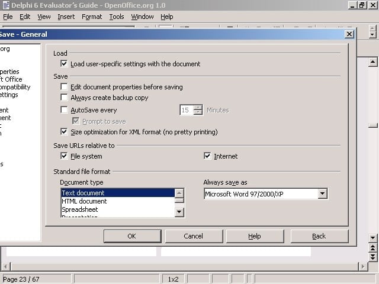Viewport: 379px width, 284px height.
Task: Select Text document in Document type list
Action: click(118, 193)
